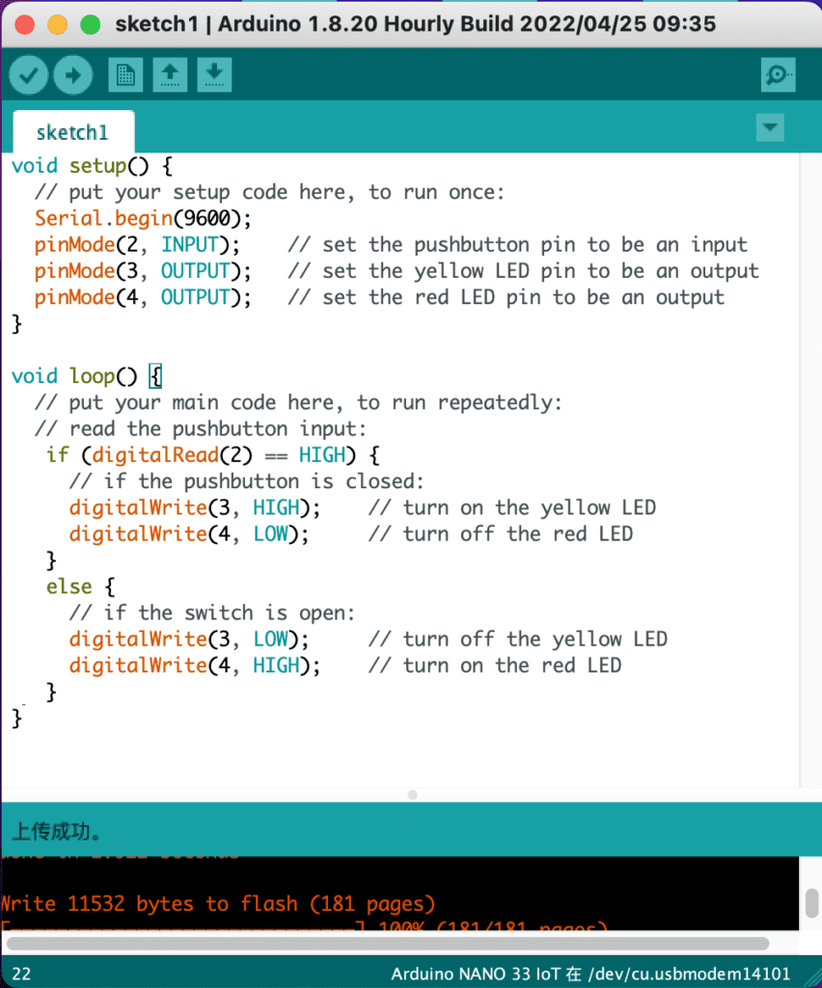822x988 pixels.
Task: Click the flash upload progress bar
Action: [x=289, y=929]
